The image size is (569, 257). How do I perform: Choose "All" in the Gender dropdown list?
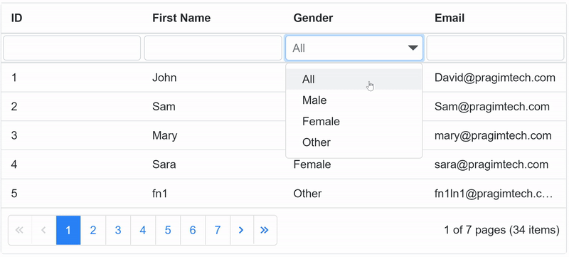pyautogui.click(x=353, y=79)
